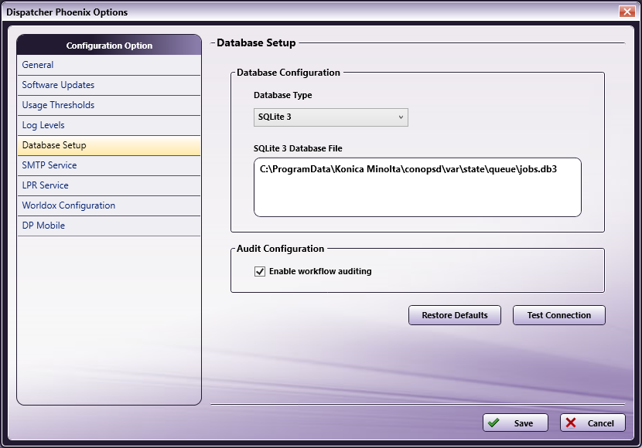This screenshot has height=448, width=642.
Task: Click the Database Configuration group label
Action: click(289, 73)
